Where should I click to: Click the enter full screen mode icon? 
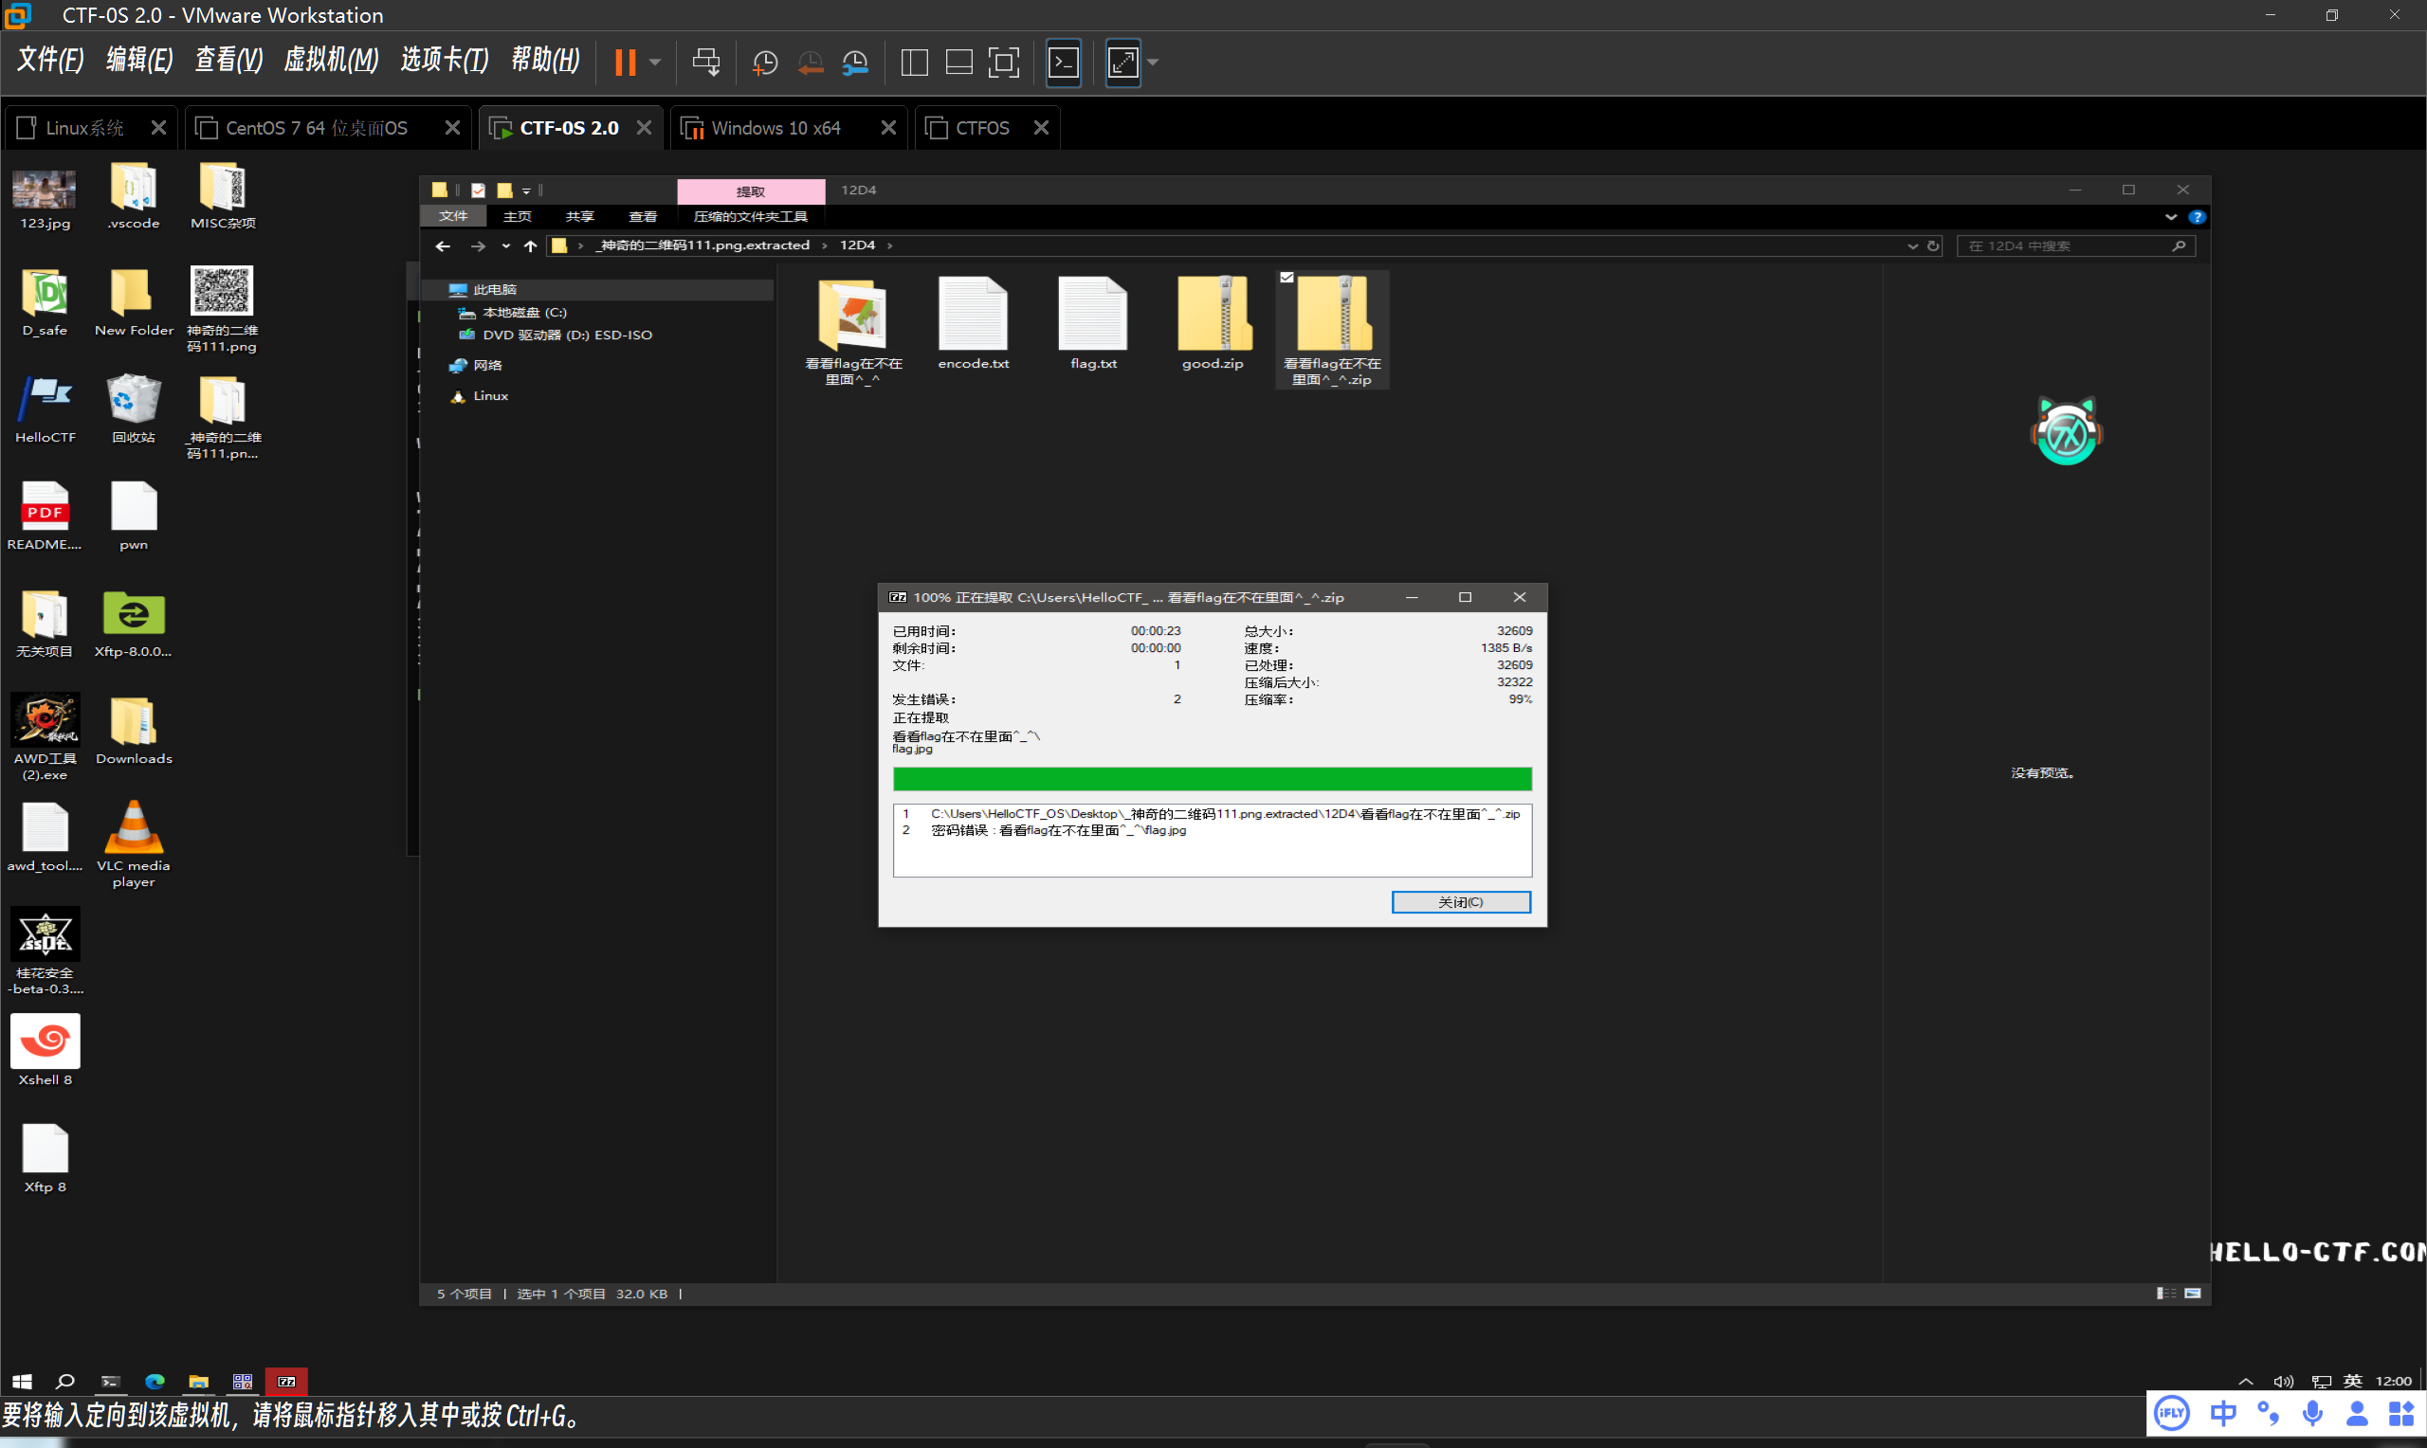pyautogui.click(x=1003, y=63)
